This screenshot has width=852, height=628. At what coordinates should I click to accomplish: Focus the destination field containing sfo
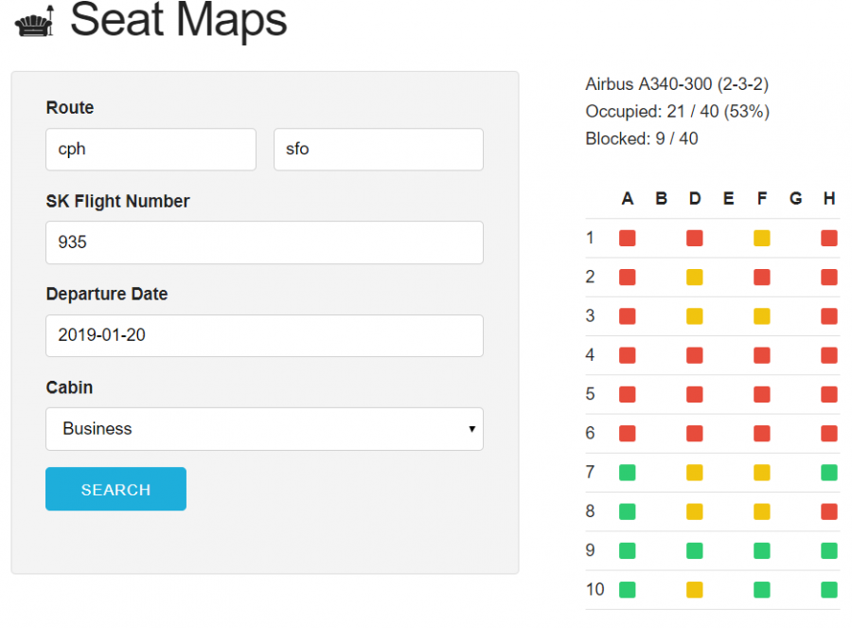coord(378,150)
